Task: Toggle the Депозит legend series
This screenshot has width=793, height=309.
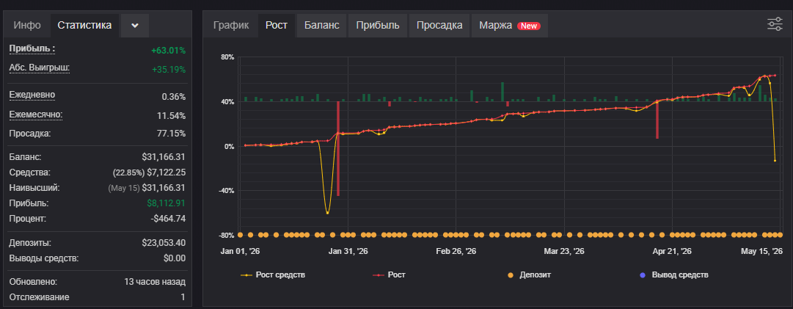Action: click(529, 275)
